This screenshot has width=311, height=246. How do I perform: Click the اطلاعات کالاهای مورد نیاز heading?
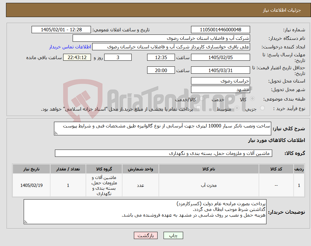[277, 140]
